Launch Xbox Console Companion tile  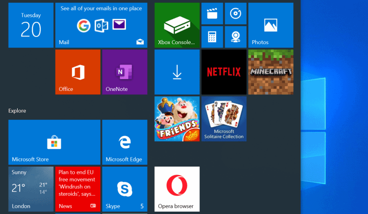pyautogui.click(x=177, y=25)
